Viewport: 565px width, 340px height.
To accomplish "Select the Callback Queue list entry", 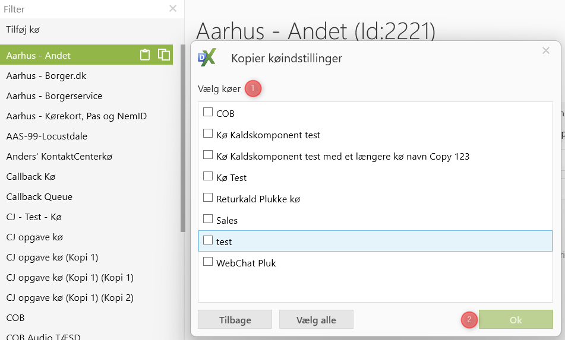I will pyautogui.click(x=39, y=197).
